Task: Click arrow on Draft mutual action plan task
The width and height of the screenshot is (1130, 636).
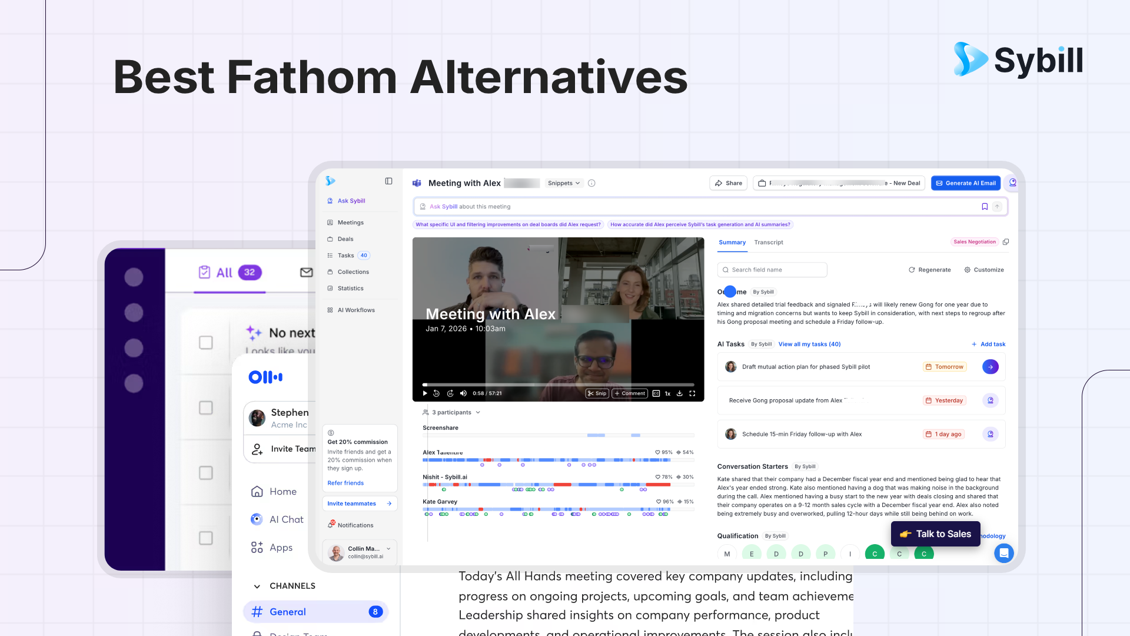Action: [x=991, y=367]
